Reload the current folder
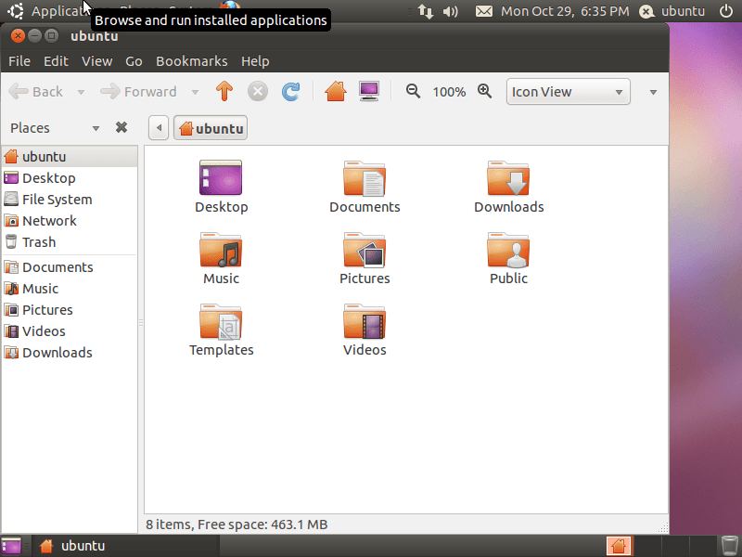 click(x=290, y=91)
